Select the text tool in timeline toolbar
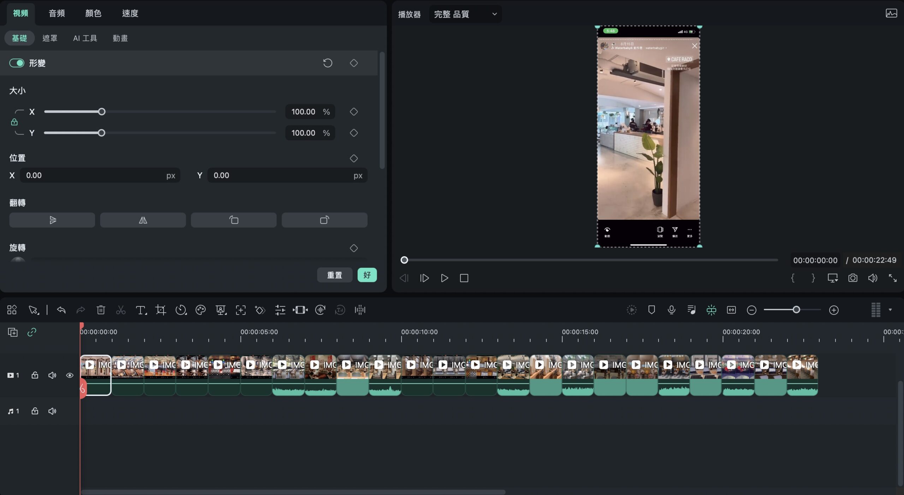Screen dimensions: 904x495 (x=141, y=310)
